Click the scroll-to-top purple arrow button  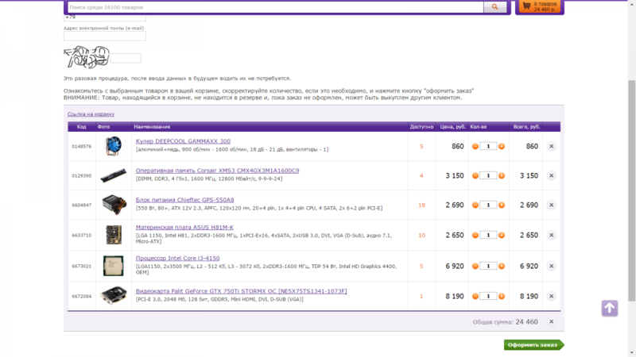[x=609, y=308]
